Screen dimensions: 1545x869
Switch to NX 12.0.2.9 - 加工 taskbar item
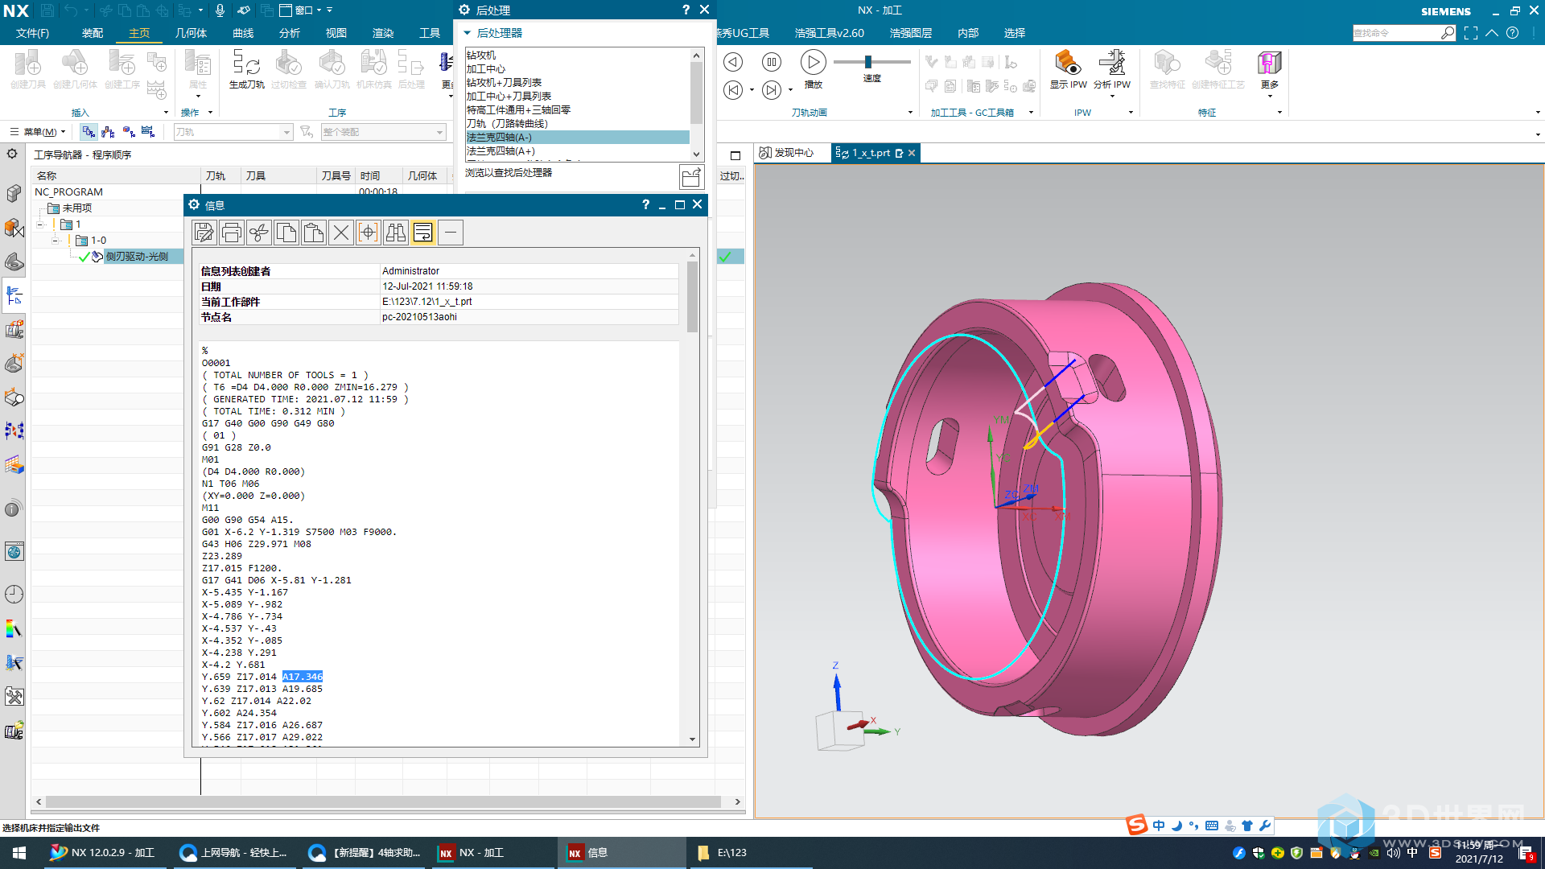[104, 853]
